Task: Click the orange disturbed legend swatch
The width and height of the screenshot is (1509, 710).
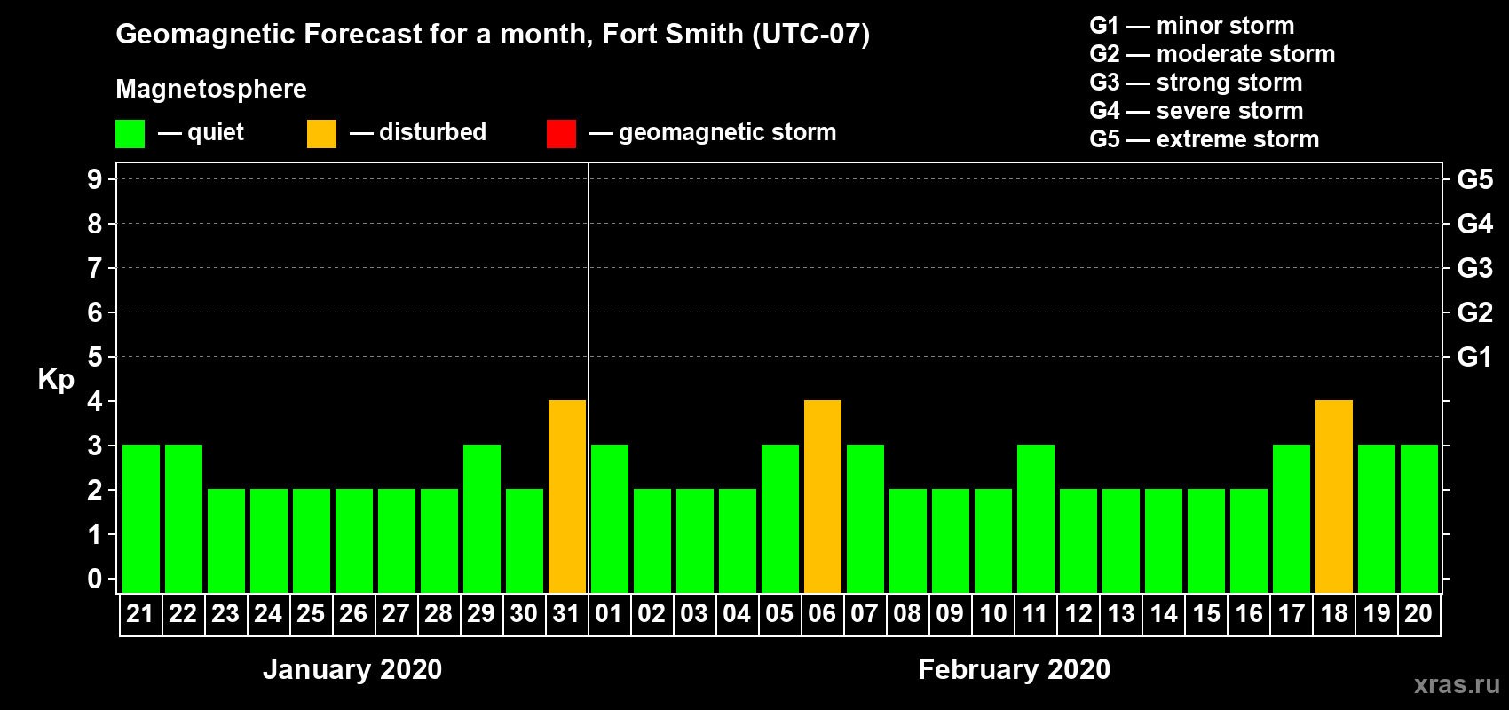Action: coord(321,134)
